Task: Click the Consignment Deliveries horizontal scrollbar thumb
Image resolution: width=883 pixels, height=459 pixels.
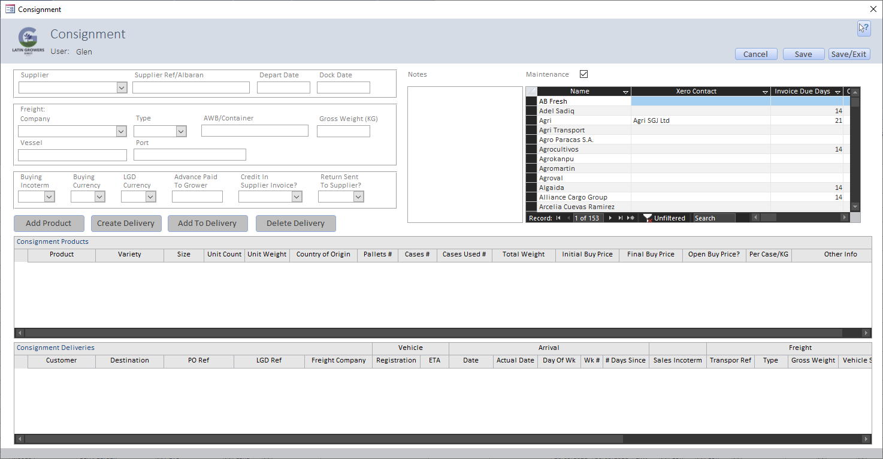Action: point(323,439)
